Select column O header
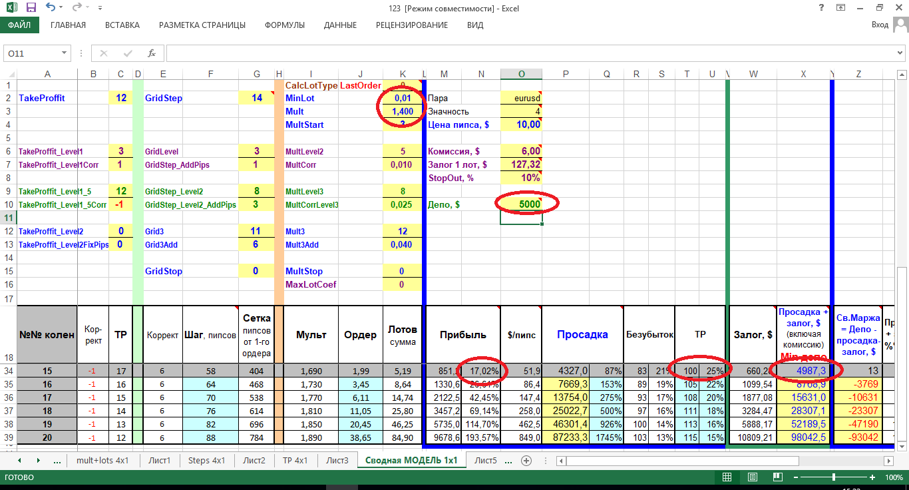Screen dimensions: 909x490 pos(521,74)
